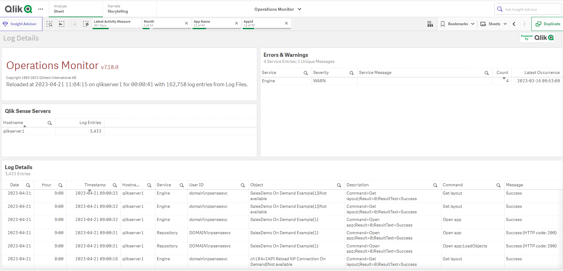Clear the App Name selection

tap(236, 23)
